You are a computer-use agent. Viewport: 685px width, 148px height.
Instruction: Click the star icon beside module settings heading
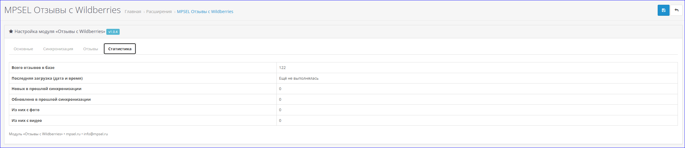[11, 31]
